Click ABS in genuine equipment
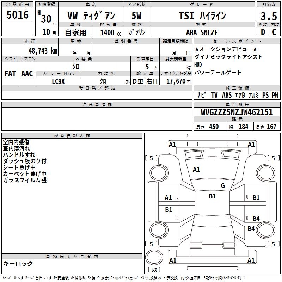 pos(227,95)
